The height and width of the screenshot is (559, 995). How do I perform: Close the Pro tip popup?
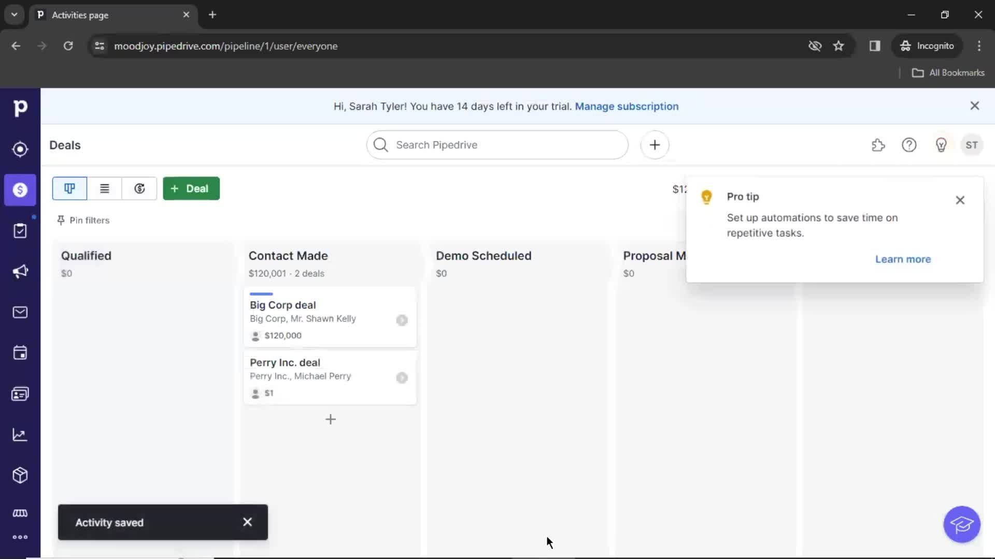960,200
